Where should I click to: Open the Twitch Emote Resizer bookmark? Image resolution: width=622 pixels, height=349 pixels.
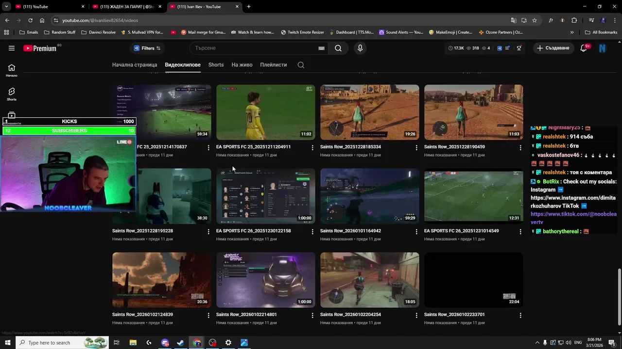302,32
